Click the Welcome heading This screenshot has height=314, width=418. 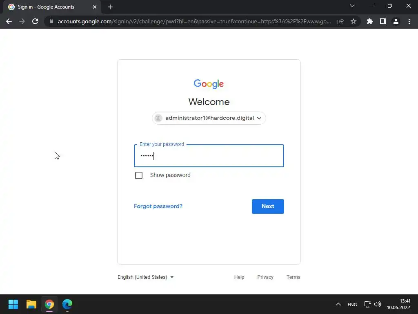209,102
